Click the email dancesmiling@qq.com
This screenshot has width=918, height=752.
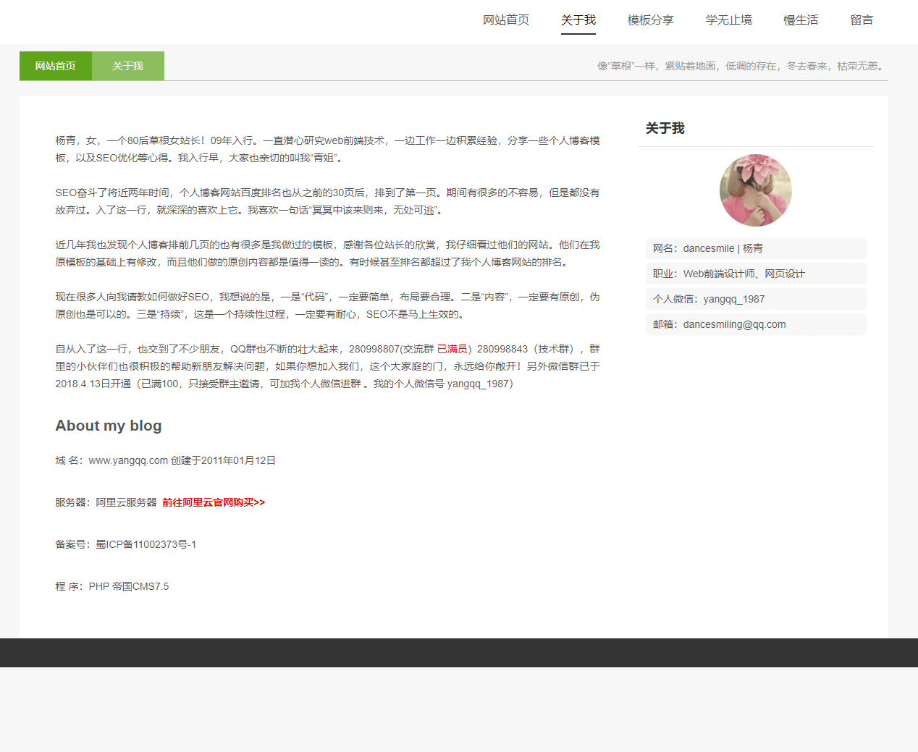click(734, 324)
